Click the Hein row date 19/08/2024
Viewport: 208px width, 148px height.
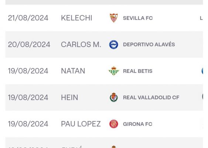[28, 98]
